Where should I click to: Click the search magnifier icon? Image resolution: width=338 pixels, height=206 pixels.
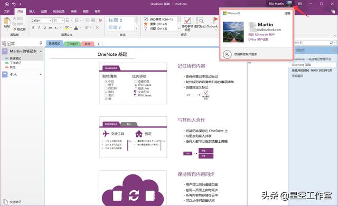pyautogui.click(x=331, y=43)
